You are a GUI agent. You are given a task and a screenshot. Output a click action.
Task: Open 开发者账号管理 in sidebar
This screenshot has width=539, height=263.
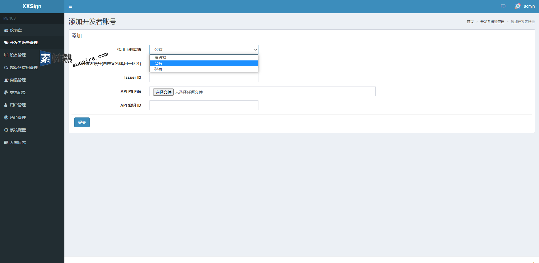click(32, 43)
